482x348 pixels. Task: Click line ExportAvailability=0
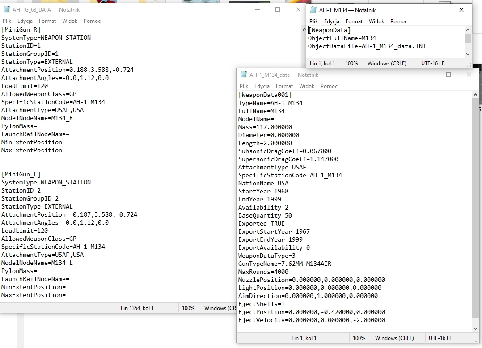click(x=274, y=247)
